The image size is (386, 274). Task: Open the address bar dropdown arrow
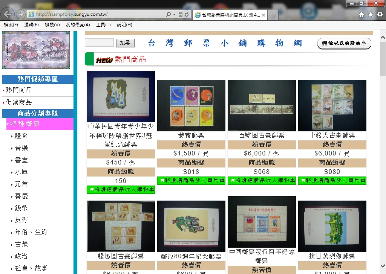(x=174, y=15)
